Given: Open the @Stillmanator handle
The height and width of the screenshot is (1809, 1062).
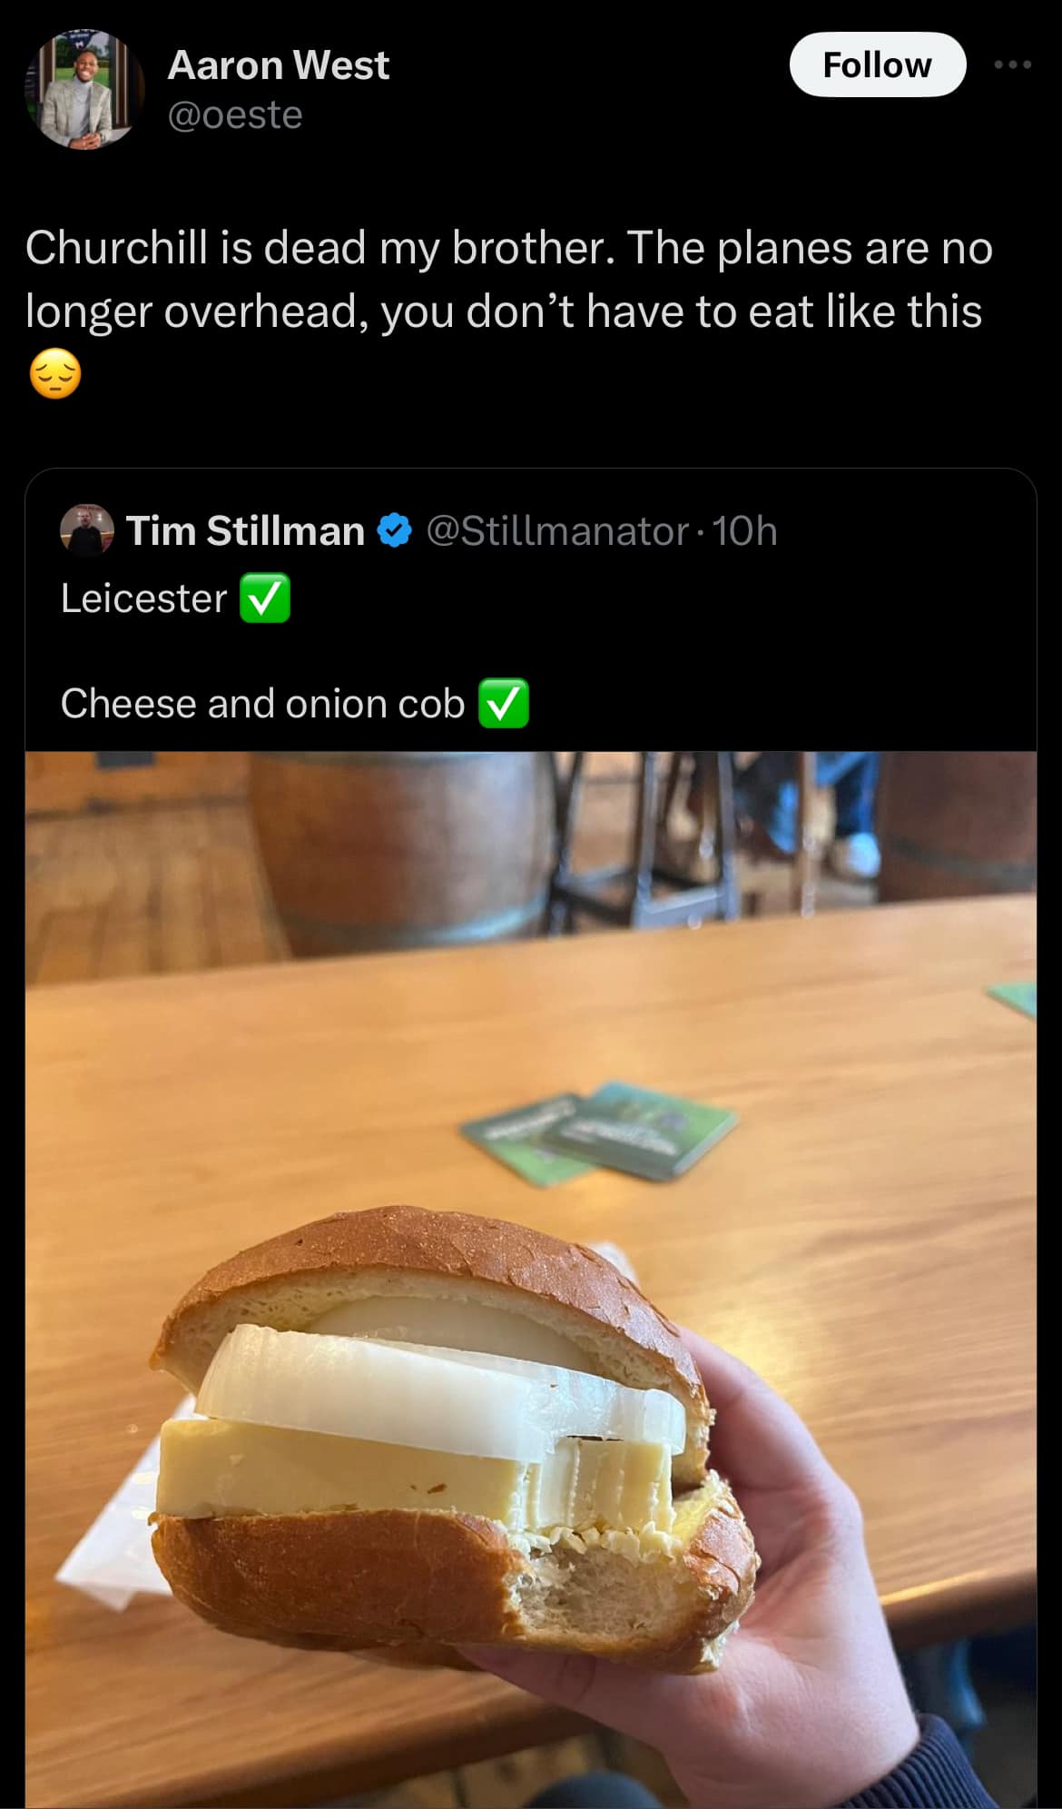Looking at the screenshot, I should tap(557, 531).
